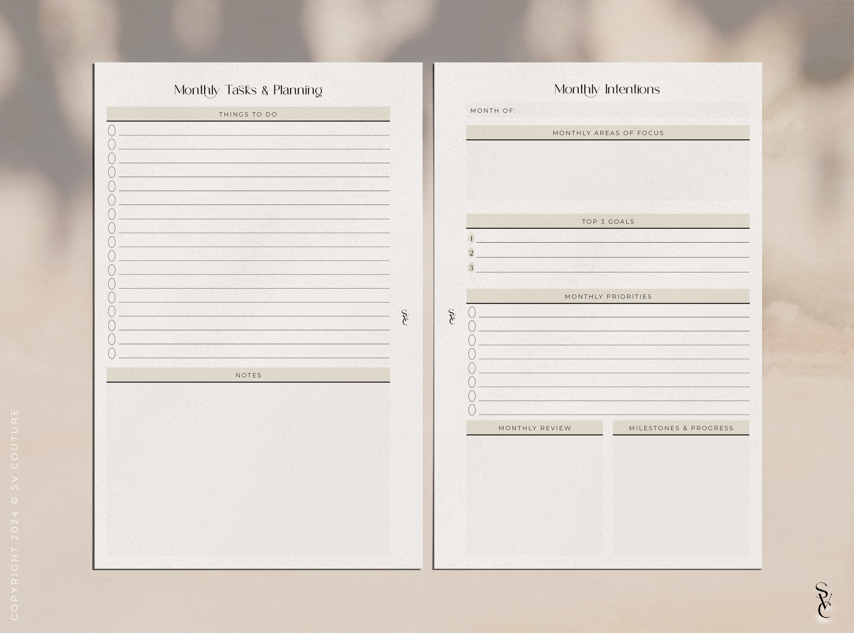Switch to the Monthly Review panel
854x633 pixels.
[534, 428]
